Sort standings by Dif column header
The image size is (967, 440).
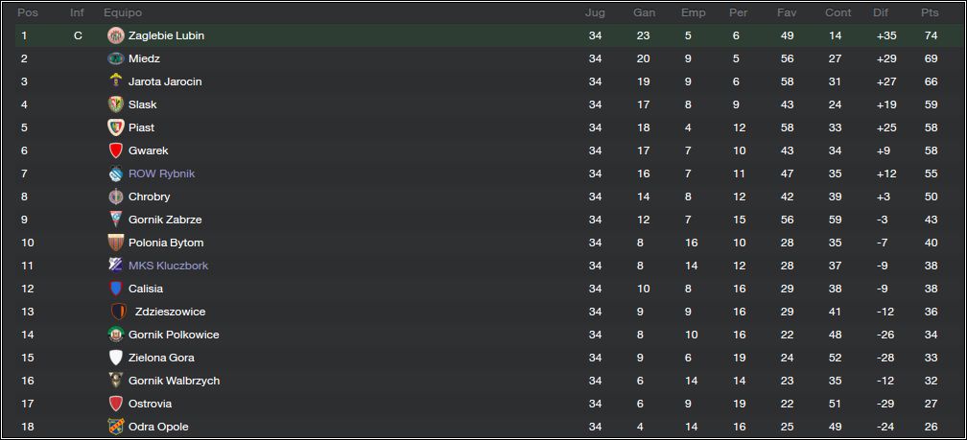click(881, 12)
